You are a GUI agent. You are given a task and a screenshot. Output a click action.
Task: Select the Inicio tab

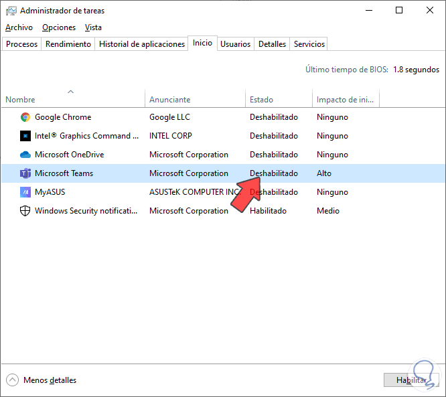[202, 43]
